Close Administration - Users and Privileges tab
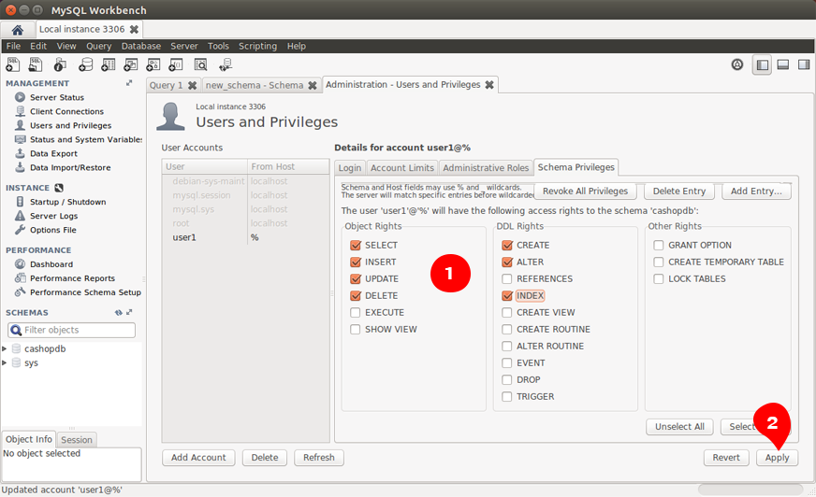Image resolution: width=816 pixels, height=497 pixels. pos(489,85)
